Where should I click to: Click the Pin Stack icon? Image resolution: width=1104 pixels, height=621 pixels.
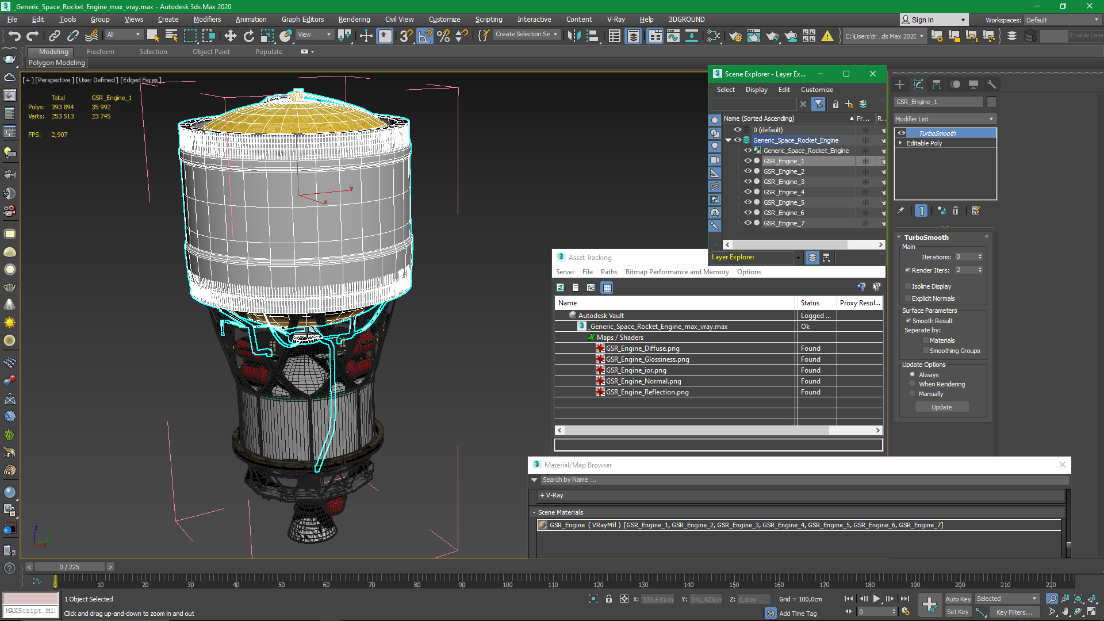(901, 210)
